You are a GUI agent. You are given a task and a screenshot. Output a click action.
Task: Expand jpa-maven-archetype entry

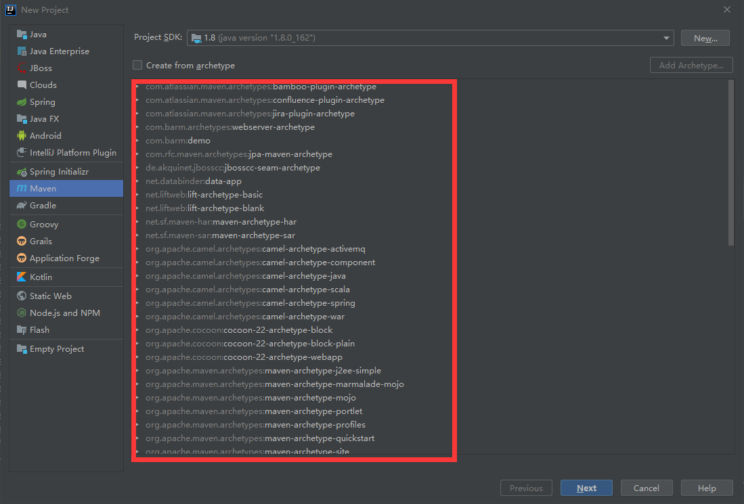(137, 154)
